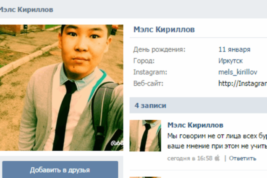Click the profile name heading above birthday
Screen dimensions: 267x178
pyautogui.click(x=164, y=29)
